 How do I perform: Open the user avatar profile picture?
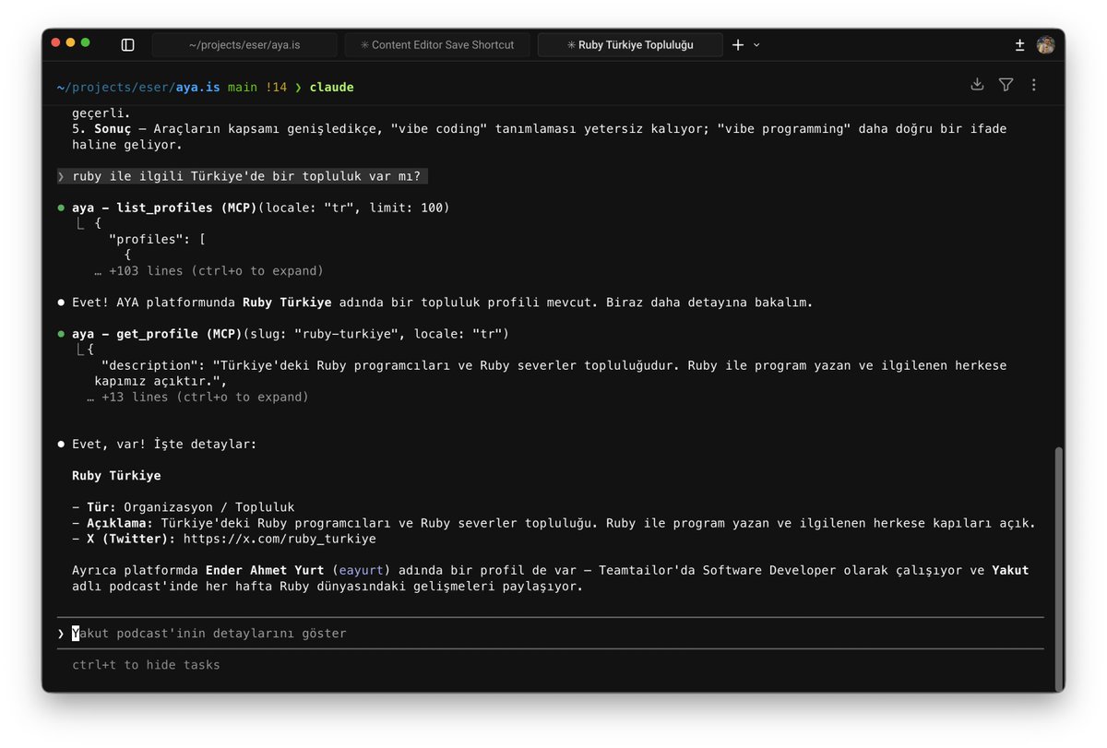[1045, 44]
